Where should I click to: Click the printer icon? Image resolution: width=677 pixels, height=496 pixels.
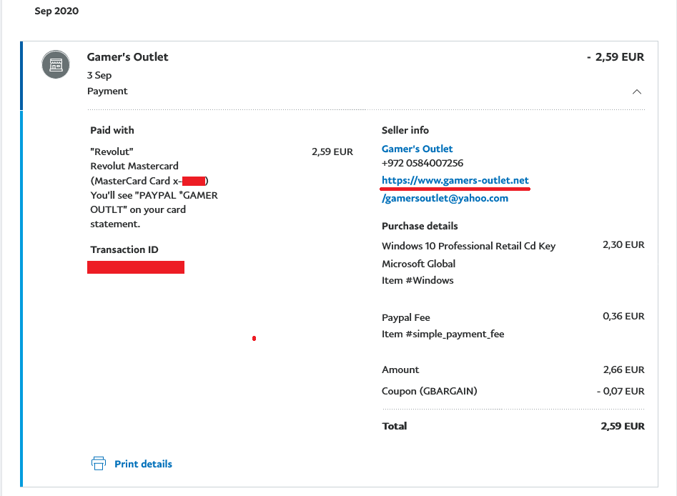tap(99, 463)
